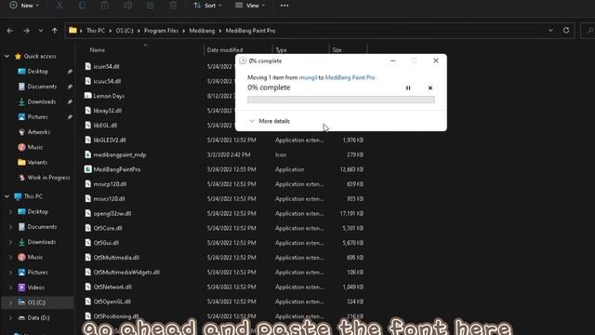The width and height of the screenshot is (595, 335).
Task: Click the Qt5Multimedia.dll file icon
Action: pos(88,258)
